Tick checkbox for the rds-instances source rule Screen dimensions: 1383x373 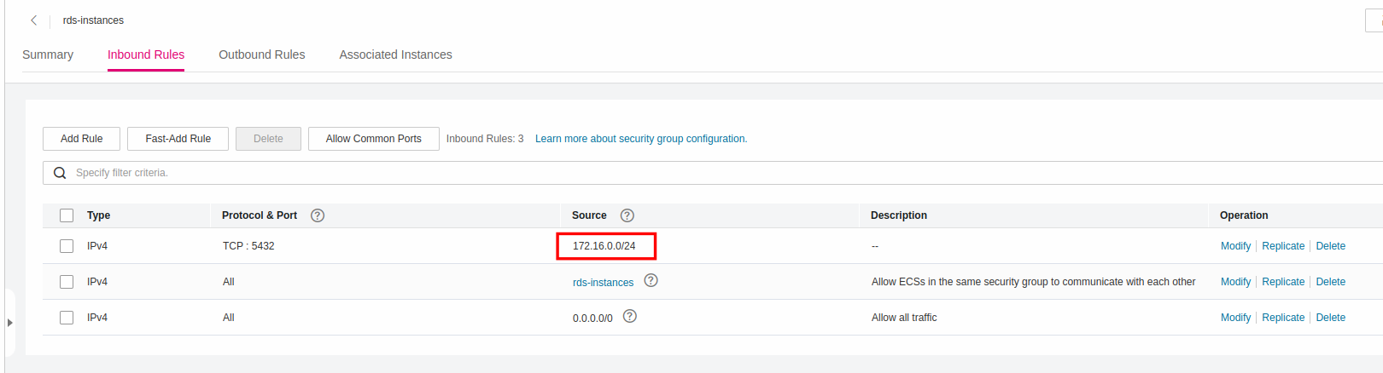pos(67,282)
